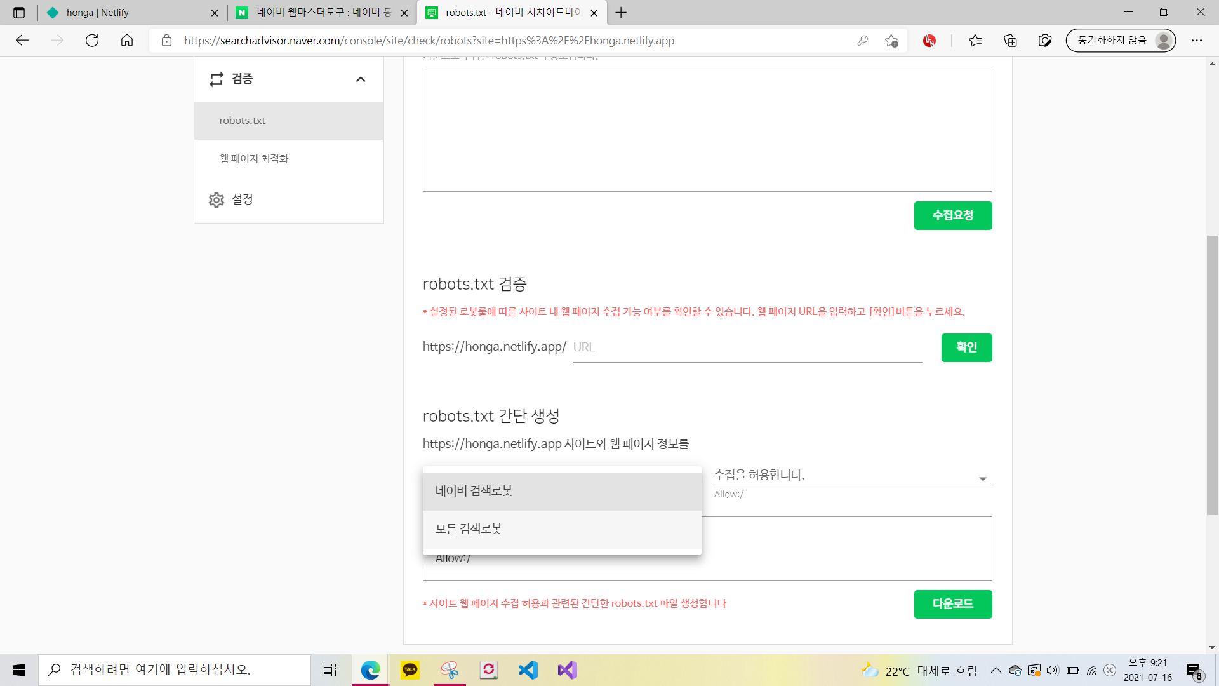Open the notification center icon

coord(1194,671)
